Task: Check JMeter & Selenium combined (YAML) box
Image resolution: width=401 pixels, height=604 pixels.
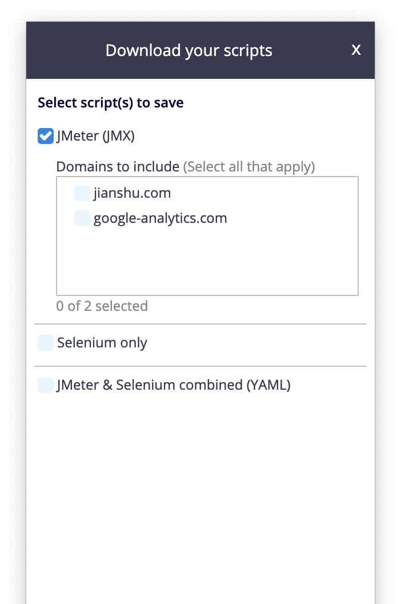Action: point(45,385)
